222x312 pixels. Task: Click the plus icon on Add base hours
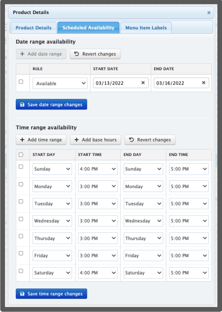(77, 140)
